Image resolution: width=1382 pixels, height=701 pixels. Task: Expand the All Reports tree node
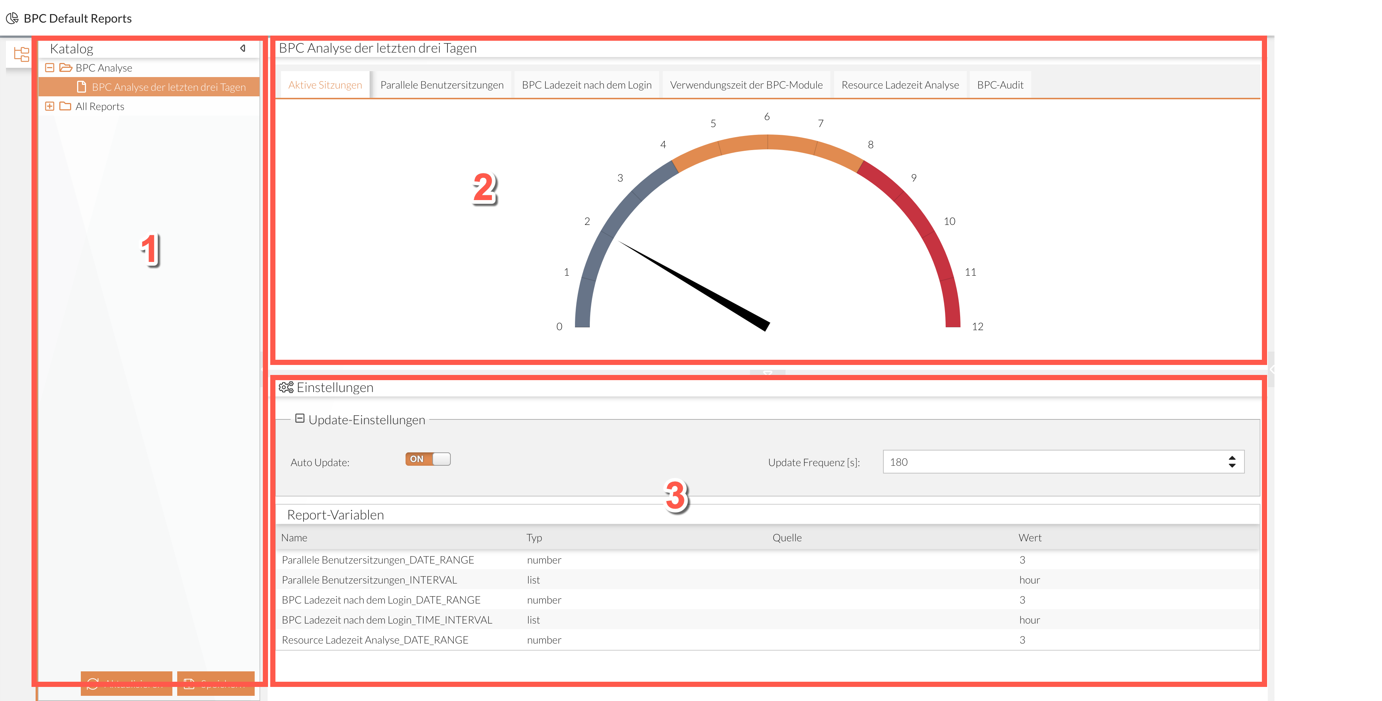pyautogui.click(x=49, y=106)
